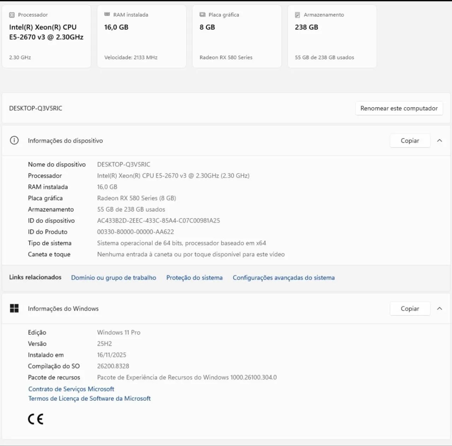452x446 pixels.
Task: Click the DESKTOP-Q3V5RIC name beside the rename button
Action: pos(36,108)
